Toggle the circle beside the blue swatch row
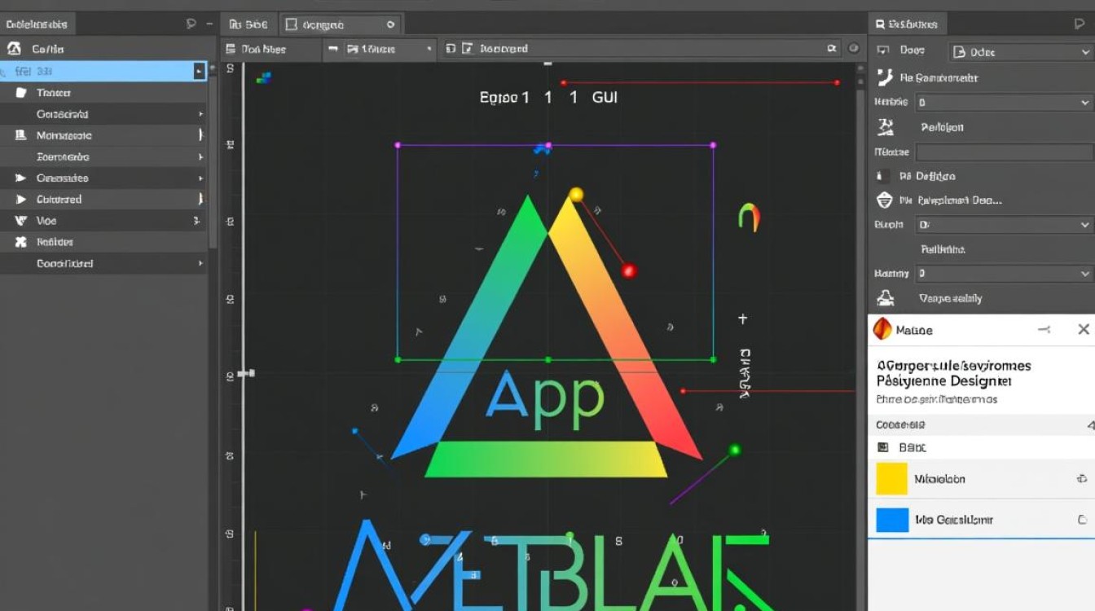The height and width of the screenshot is (611, 1095). point(1082,520)
